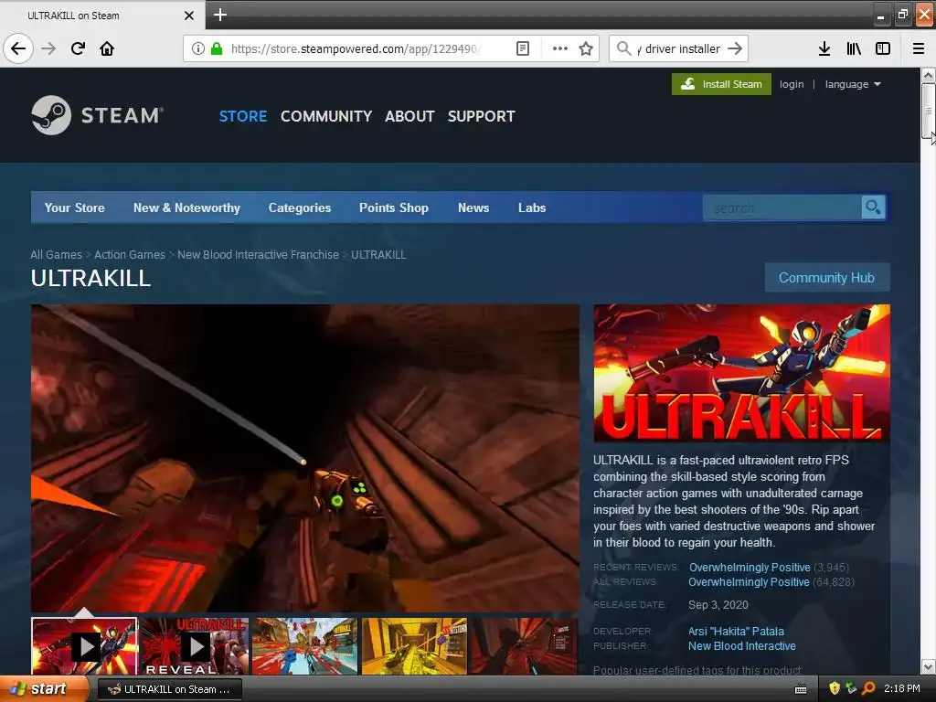Image resolution: width=936 pixels, height=702 pixels.
Task: Open the SUPPORT page
Action: (x=481, y=116)
